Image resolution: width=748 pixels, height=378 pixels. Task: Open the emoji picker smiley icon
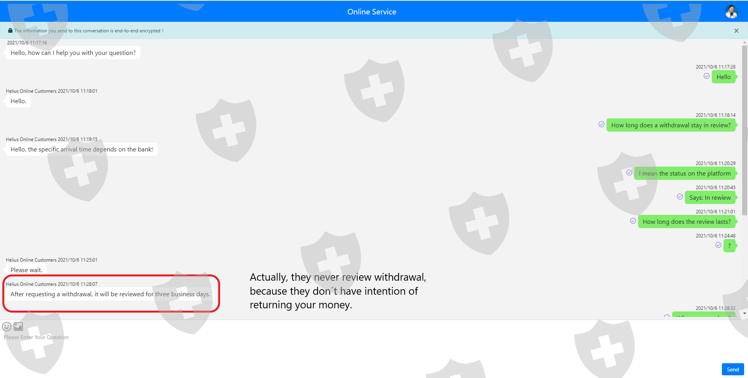coord(7,326)
